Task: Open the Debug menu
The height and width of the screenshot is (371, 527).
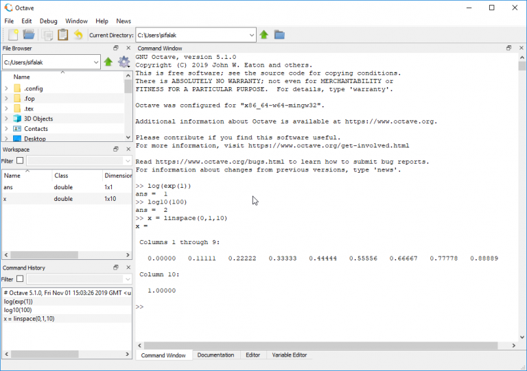Action: [49, 21]
